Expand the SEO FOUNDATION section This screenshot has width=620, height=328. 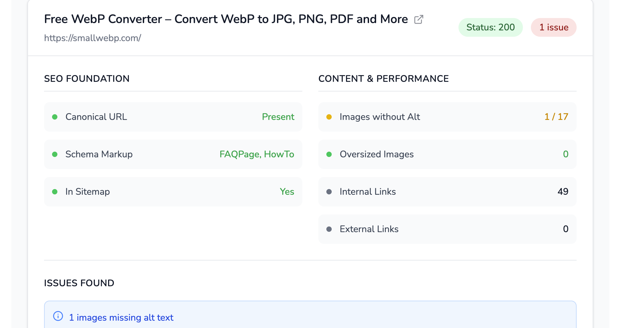(x=87, y=79)
